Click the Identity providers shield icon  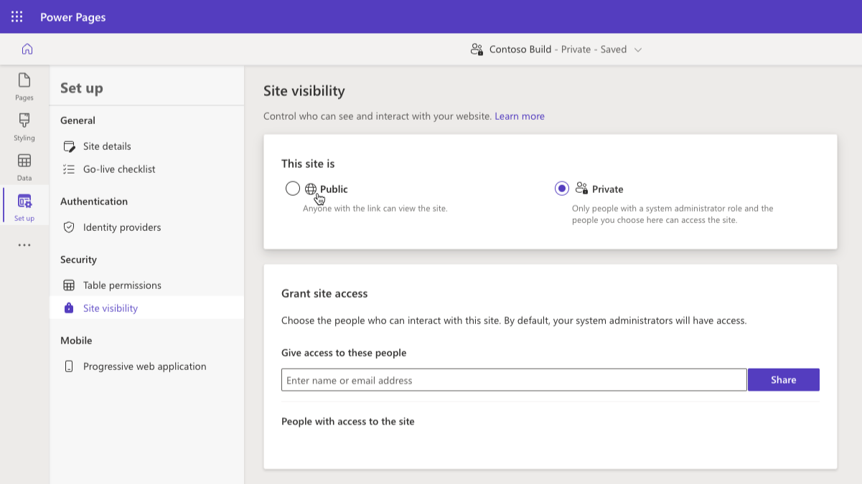[69, 227]
